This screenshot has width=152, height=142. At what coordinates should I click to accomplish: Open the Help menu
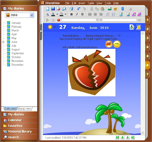point(116,3)
